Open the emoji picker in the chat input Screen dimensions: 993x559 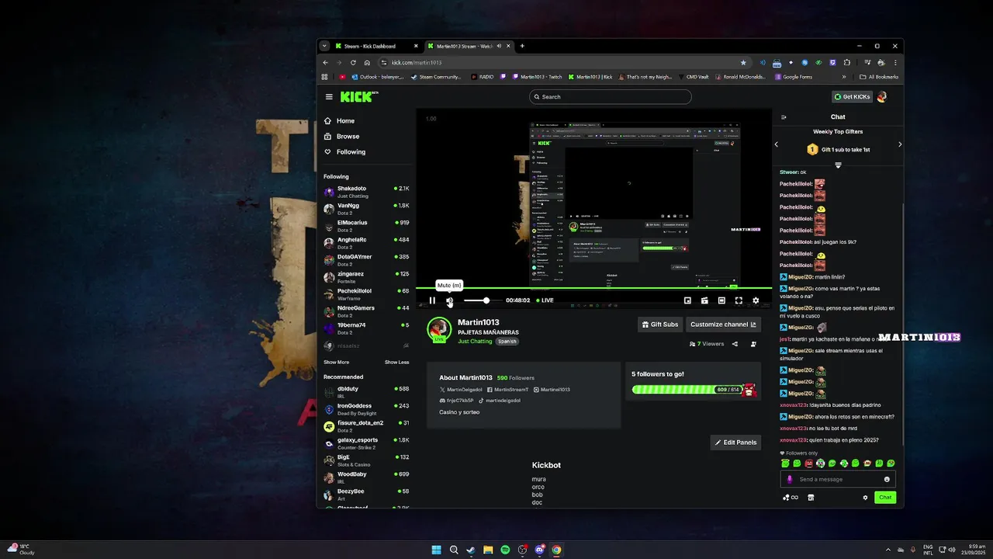[887, 479]
